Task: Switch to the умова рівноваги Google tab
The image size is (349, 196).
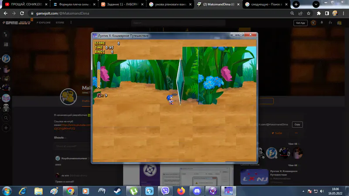Action: pyautogui.click(x=170, y=4)
